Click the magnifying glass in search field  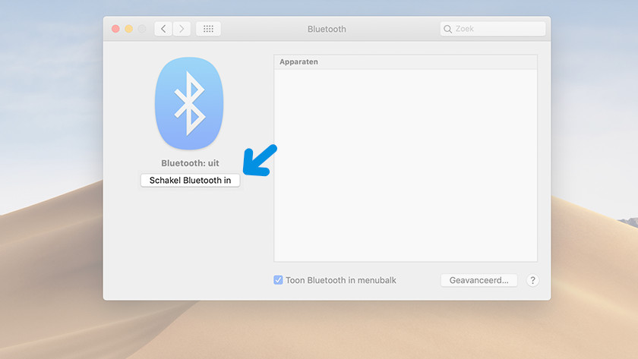pos(448,29)
